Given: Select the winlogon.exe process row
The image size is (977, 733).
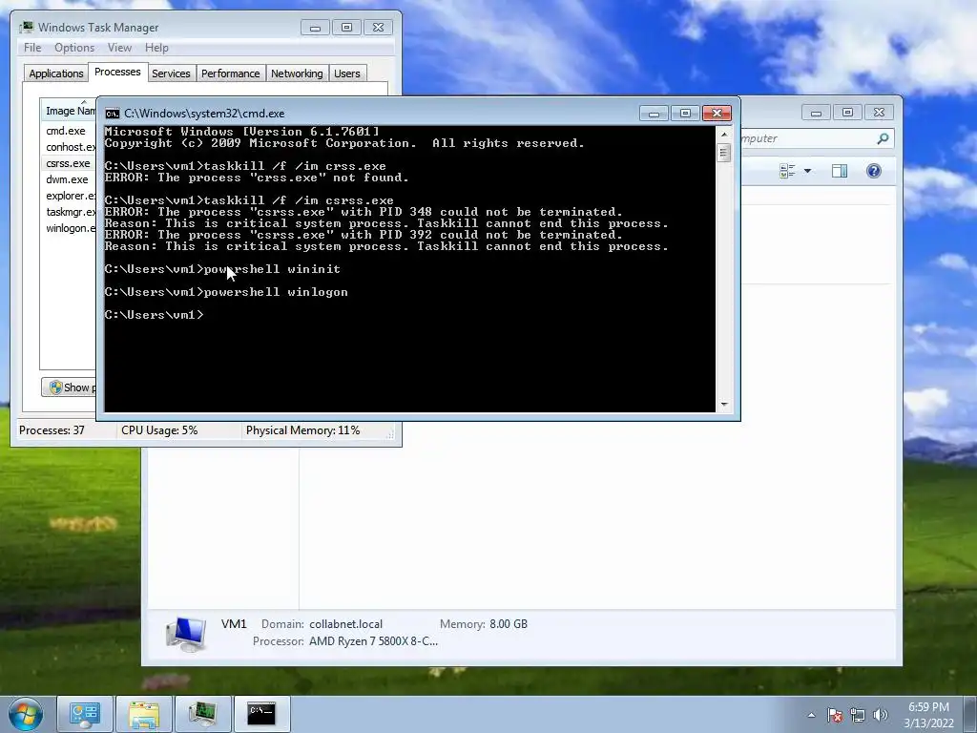Looking at the screenshot, I should tap(68, 228).
